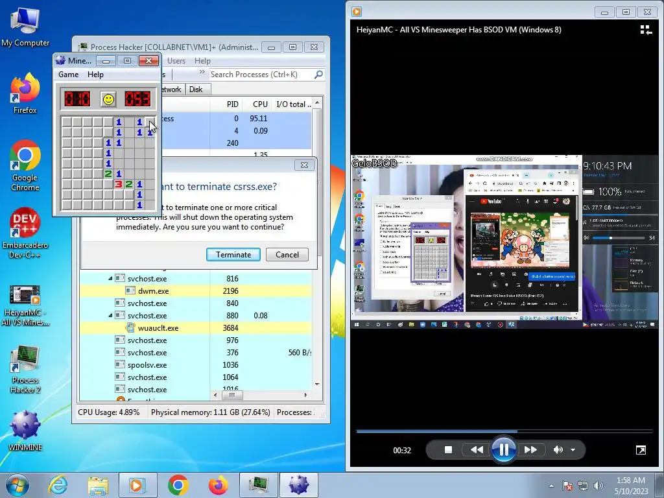The image size is (664, 498).
Task: Launch Firefox from the desktop shortcut
Action: (25, 93)
